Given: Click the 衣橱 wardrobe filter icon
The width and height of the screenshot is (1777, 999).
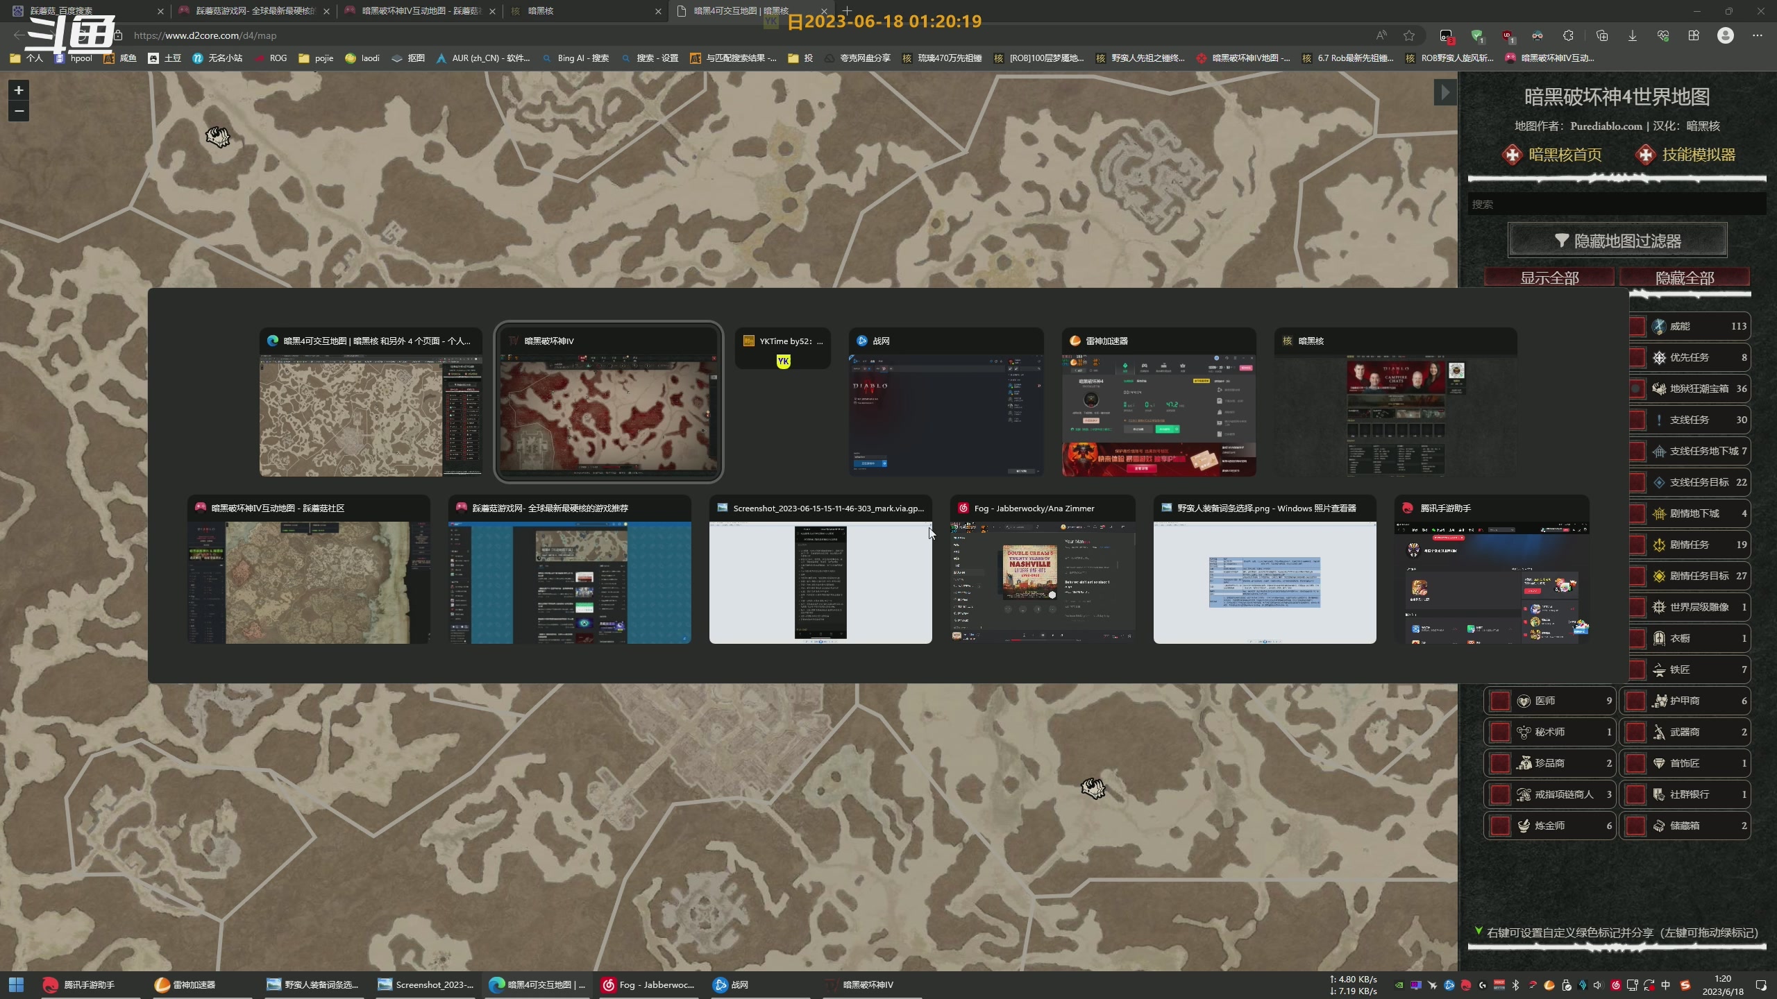Looking at the screenshot, I should pos(1659,638).
